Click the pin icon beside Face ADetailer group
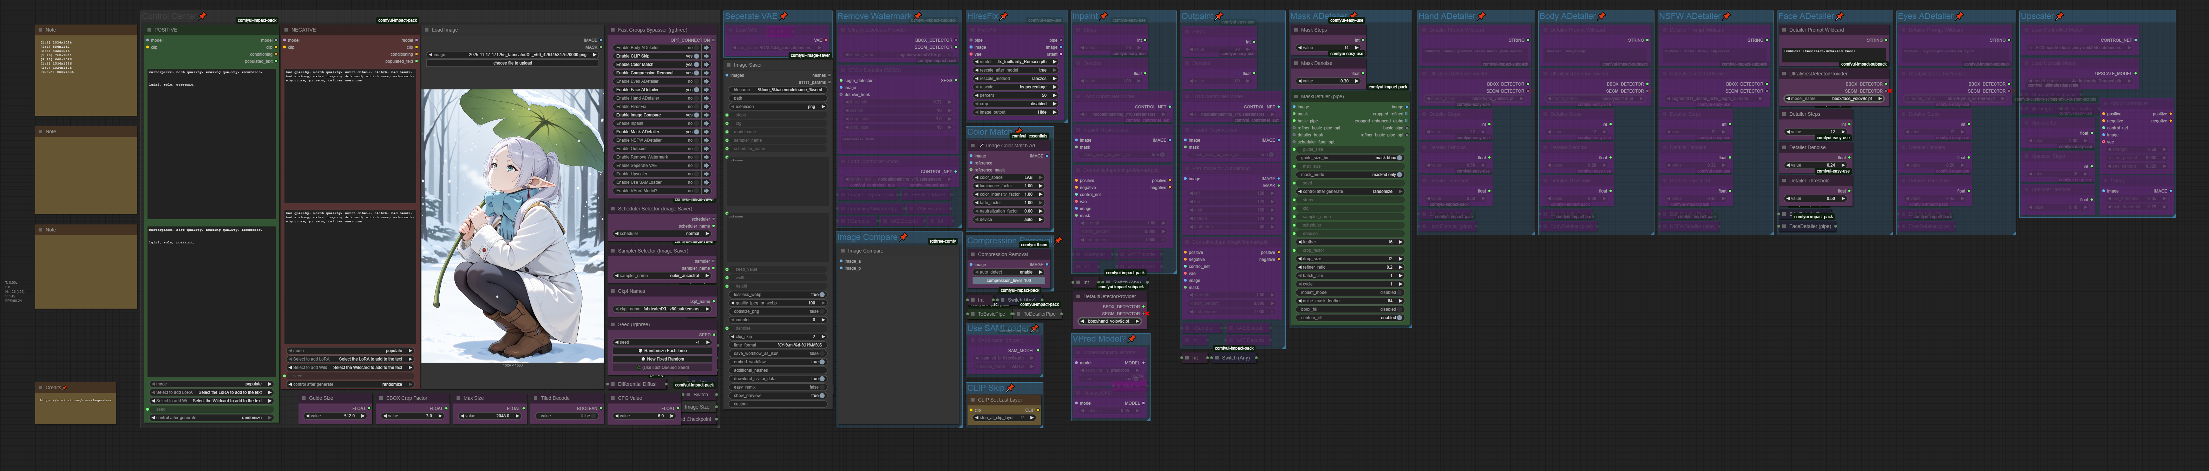 coord(1840,16)
